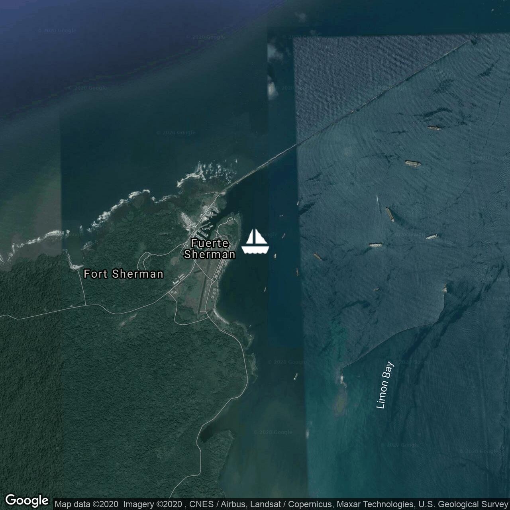Click the Limon Bay water label
The height and width of the screenshot is (510, 510).
coord(385,385)
